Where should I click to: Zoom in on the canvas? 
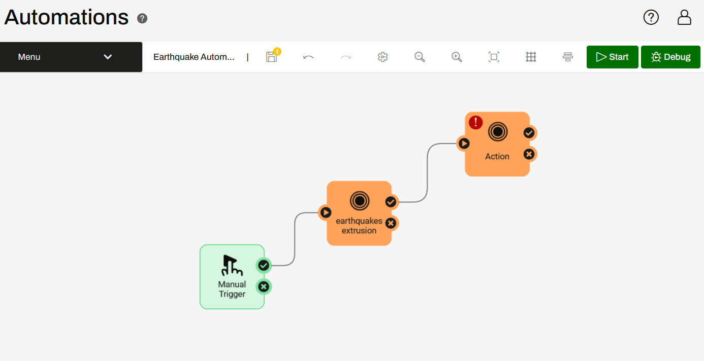coord(457,57)
